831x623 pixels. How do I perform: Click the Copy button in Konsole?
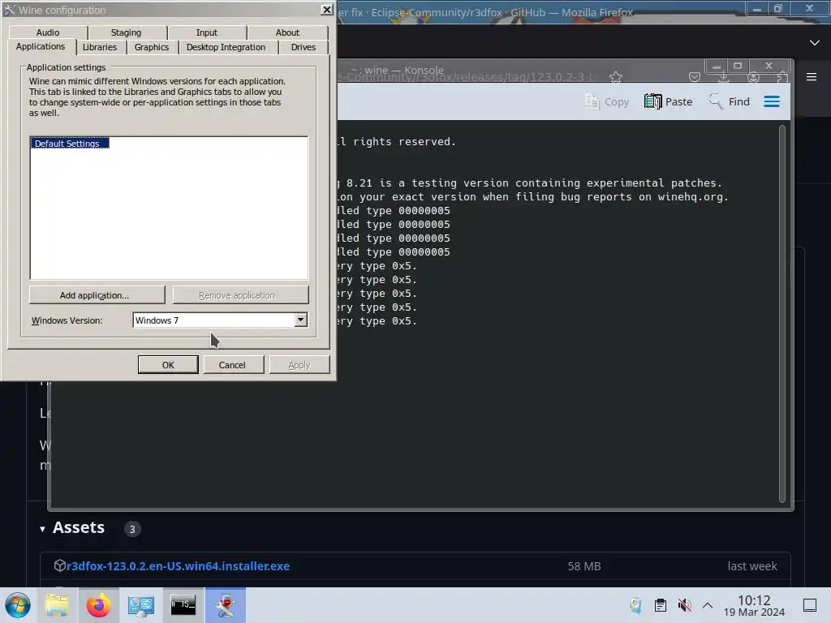click(x=606, y=101)
